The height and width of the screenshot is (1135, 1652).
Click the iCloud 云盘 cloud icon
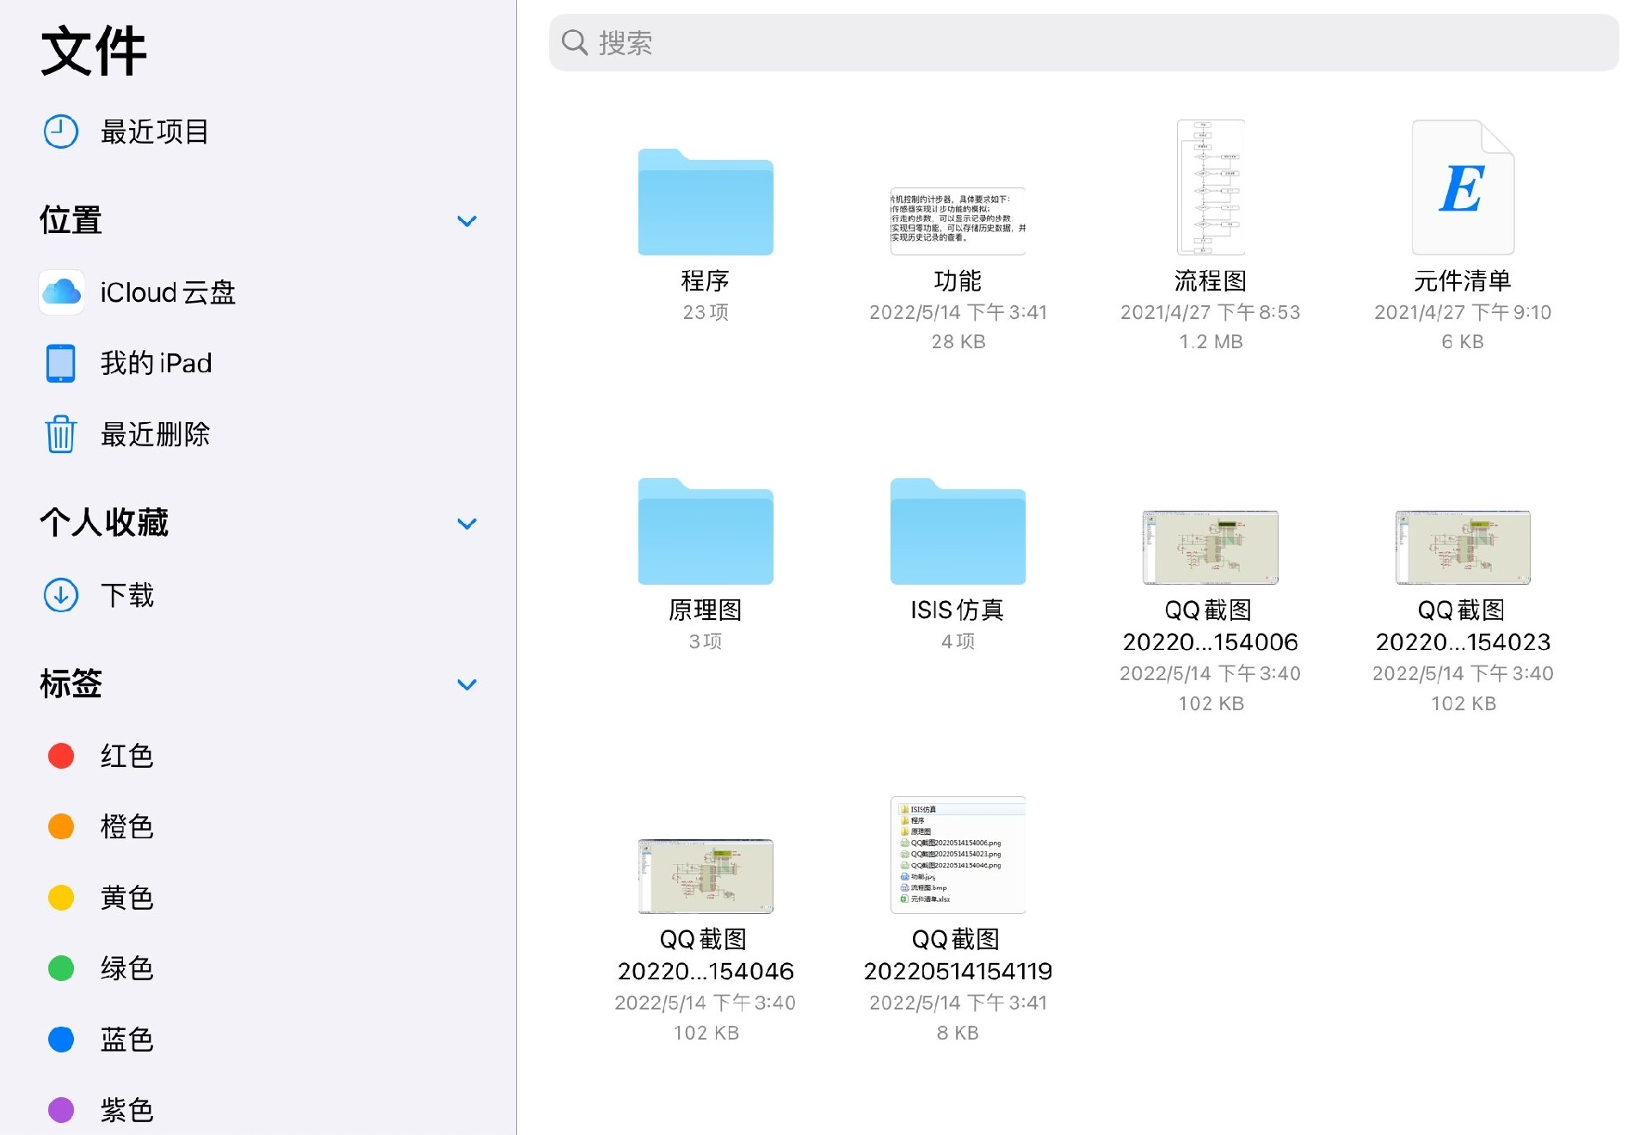[x=61, y=292]
